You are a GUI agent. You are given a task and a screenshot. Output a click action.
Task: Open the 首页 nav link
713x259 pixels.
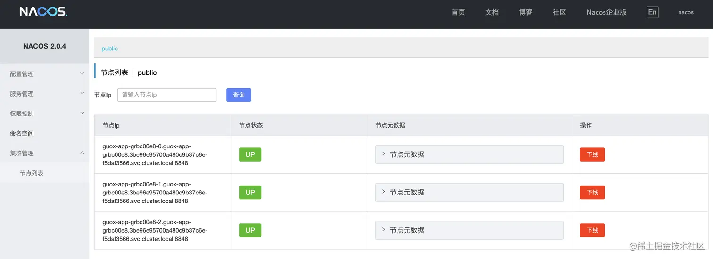tap(458, 12)
